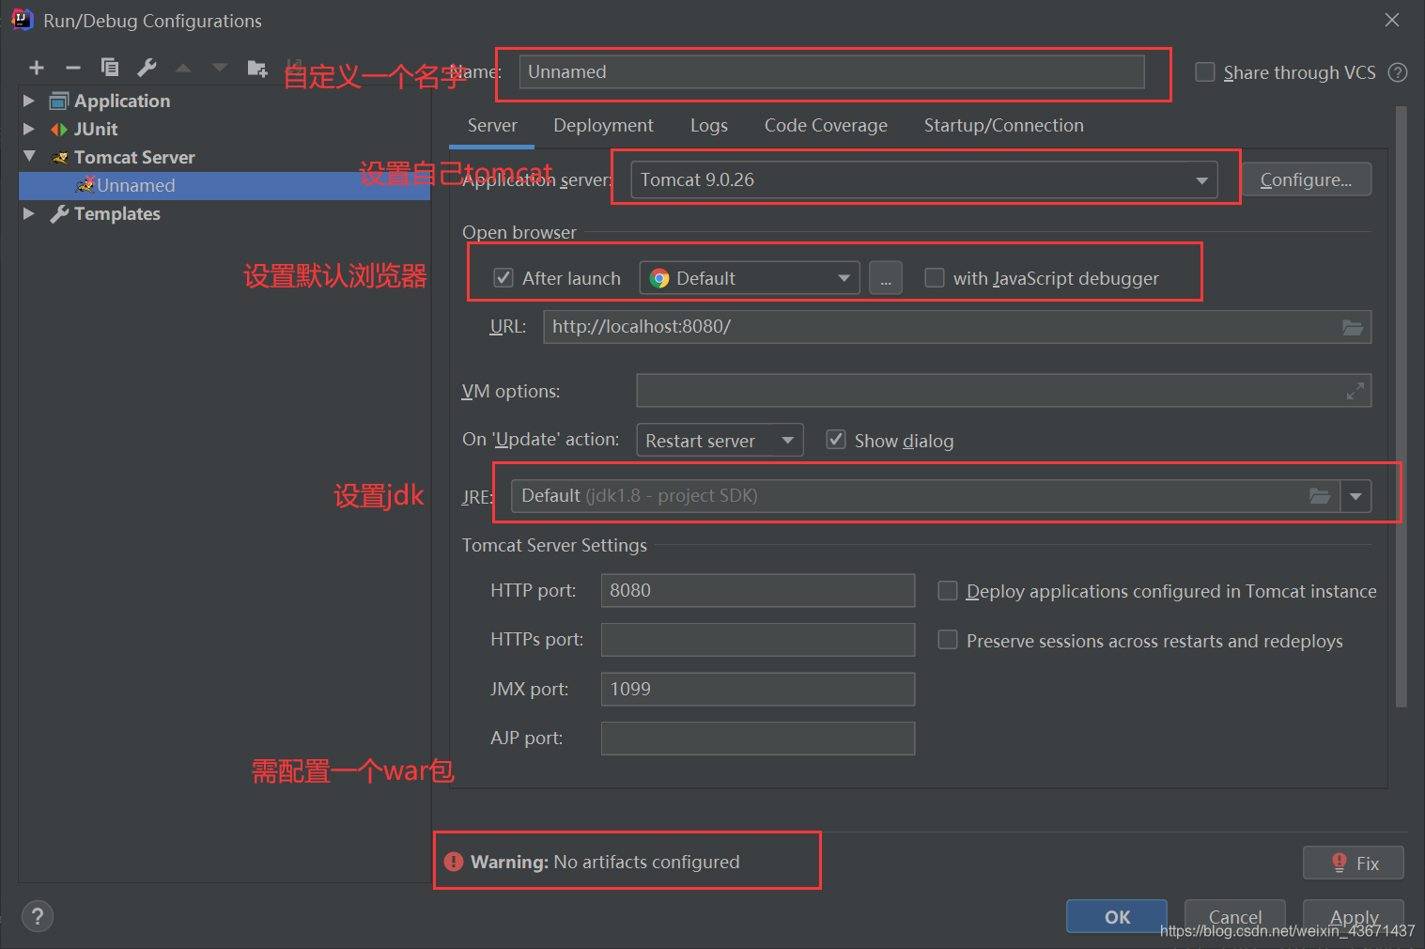Click the AJP port field
The width and height of the screenshot is (1425, 949).
coord(758,739)
